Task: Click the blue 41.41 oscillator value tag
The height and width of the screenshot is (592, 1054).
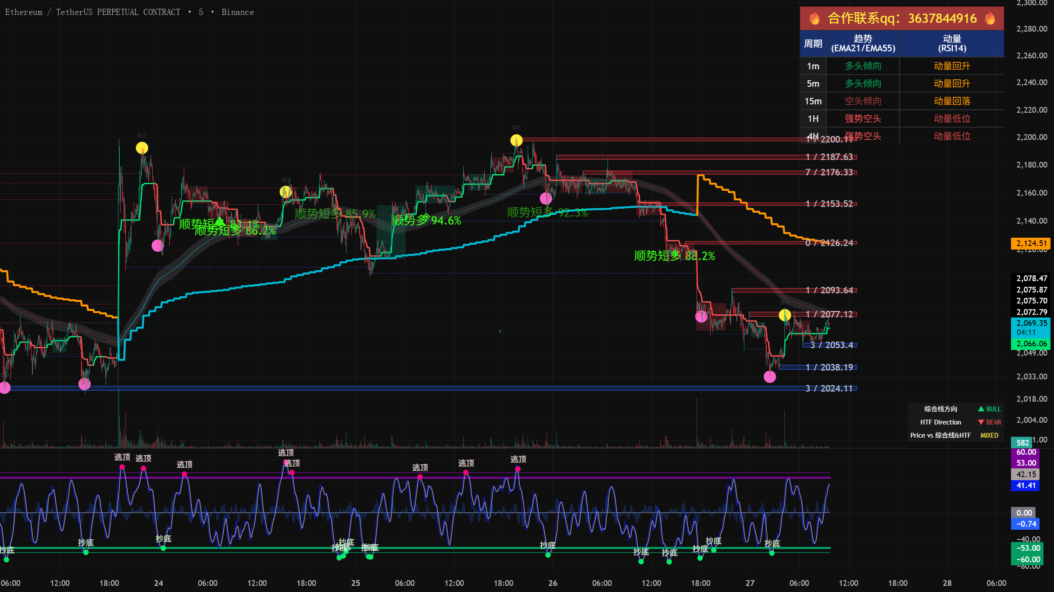Action: [x=1025, y=485]
